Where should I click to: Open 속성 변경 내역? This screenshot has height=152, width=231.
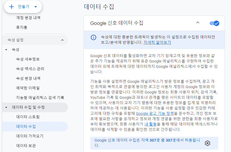click(x=28, y=78)
